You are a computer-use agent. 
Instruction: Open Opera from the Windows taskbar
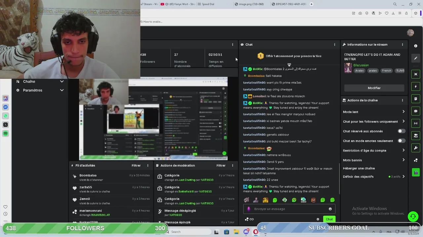click(x=255, y=232)
